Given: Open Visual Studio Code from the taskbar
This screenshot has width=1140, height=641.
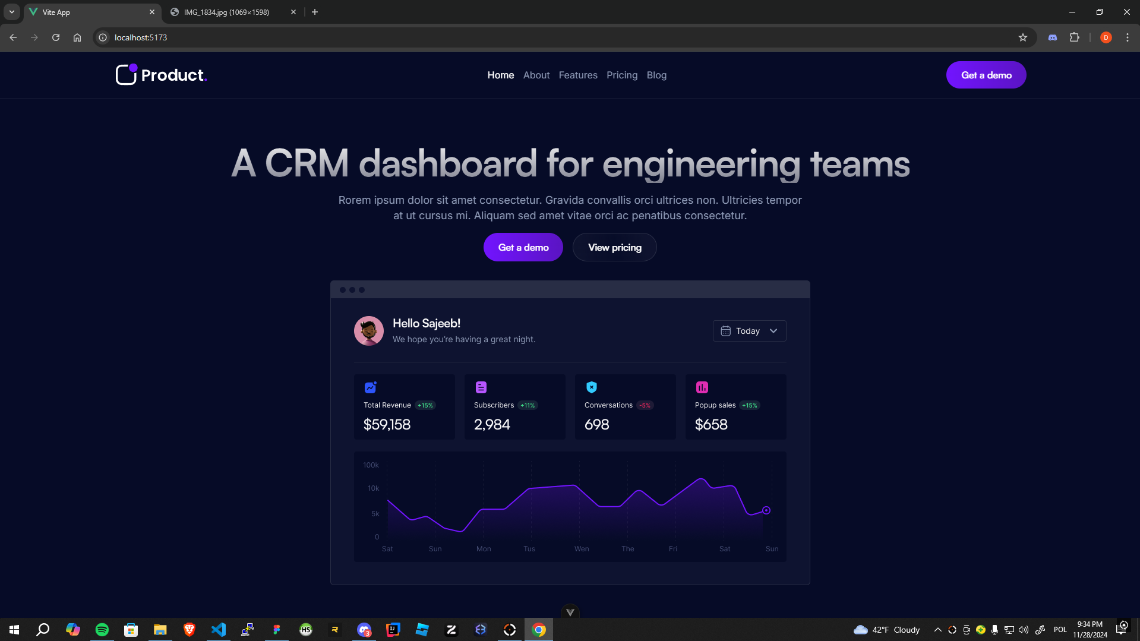Looking at the screenshot, I should tap(218, 629).
